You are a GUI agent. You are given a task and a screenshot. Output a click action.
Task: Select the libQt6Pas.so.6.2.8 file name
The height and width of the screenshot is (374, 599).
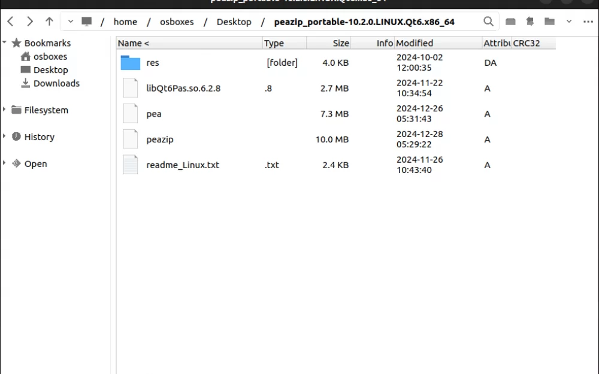click(183, 88)
